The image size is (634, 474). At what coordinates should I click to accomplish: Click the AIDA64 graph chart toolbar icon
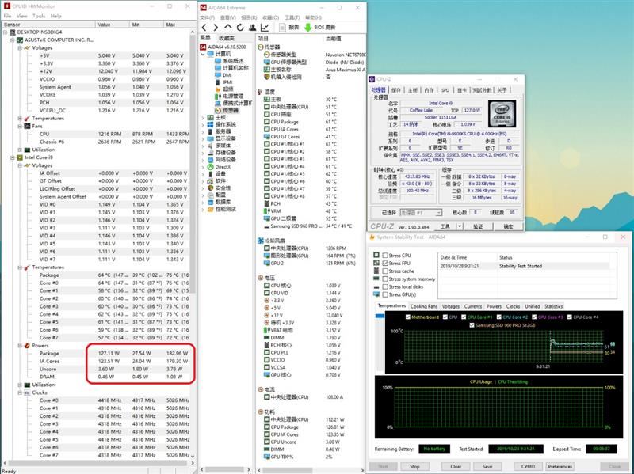(x=265, y=28)
